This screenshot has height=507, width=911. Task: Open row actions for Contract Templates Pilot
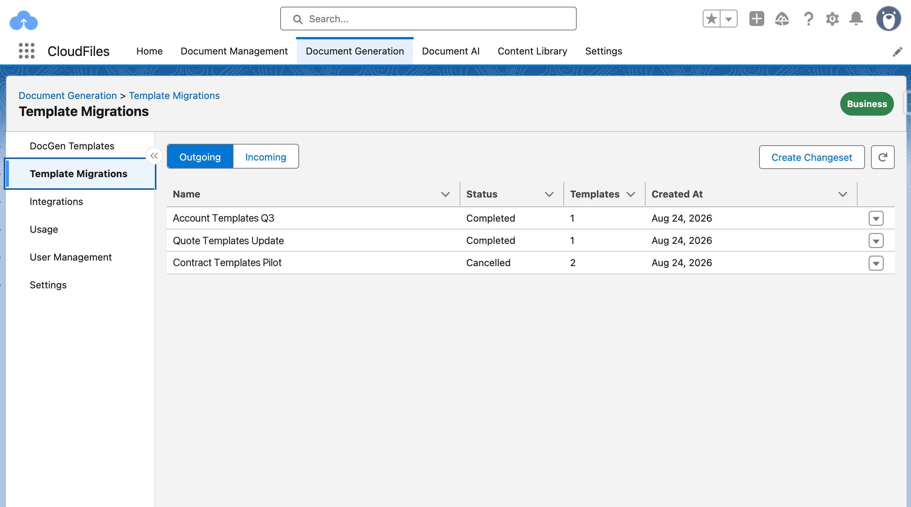pyautogui.click(x=876, y=263)
